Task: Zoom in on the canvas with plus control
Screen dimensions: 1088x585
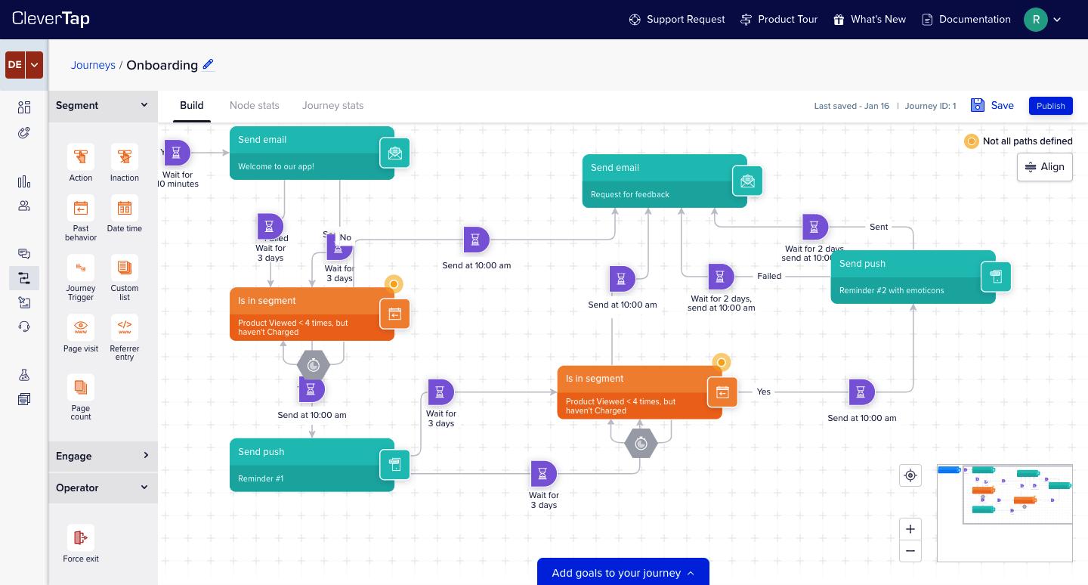Action: [910, 529]
